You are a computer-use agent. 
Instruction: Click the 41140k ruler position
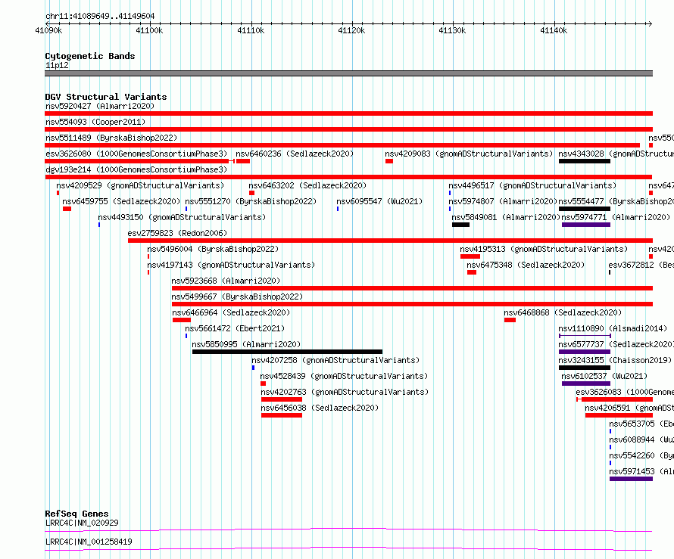click(x=554, y=30)
